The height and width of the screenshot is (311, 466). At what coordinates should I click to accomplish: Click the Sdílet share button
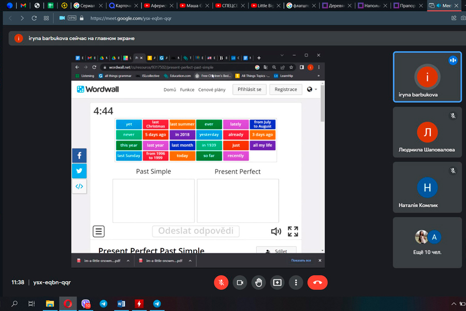276,250
